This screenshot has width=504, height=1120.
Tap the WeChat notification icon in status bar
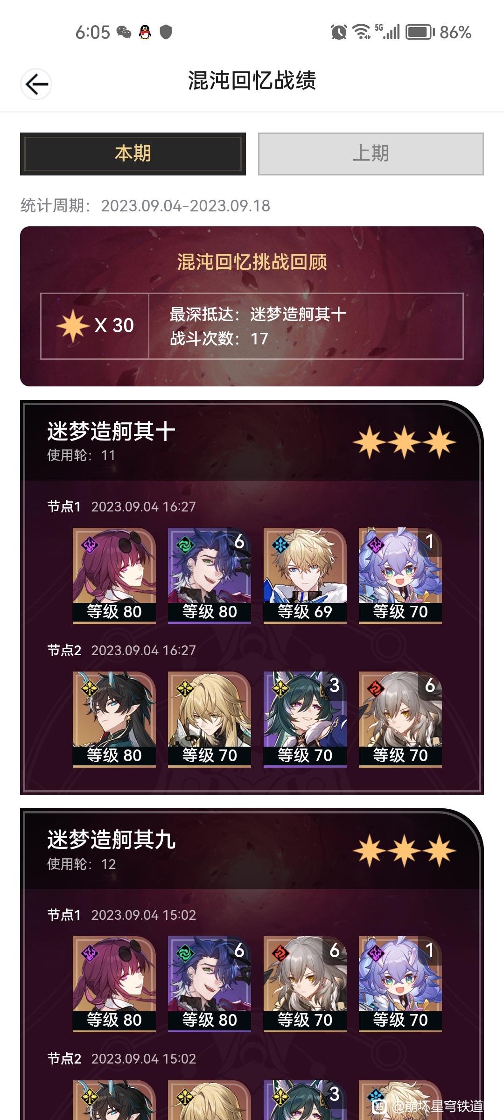click(124, 32)
